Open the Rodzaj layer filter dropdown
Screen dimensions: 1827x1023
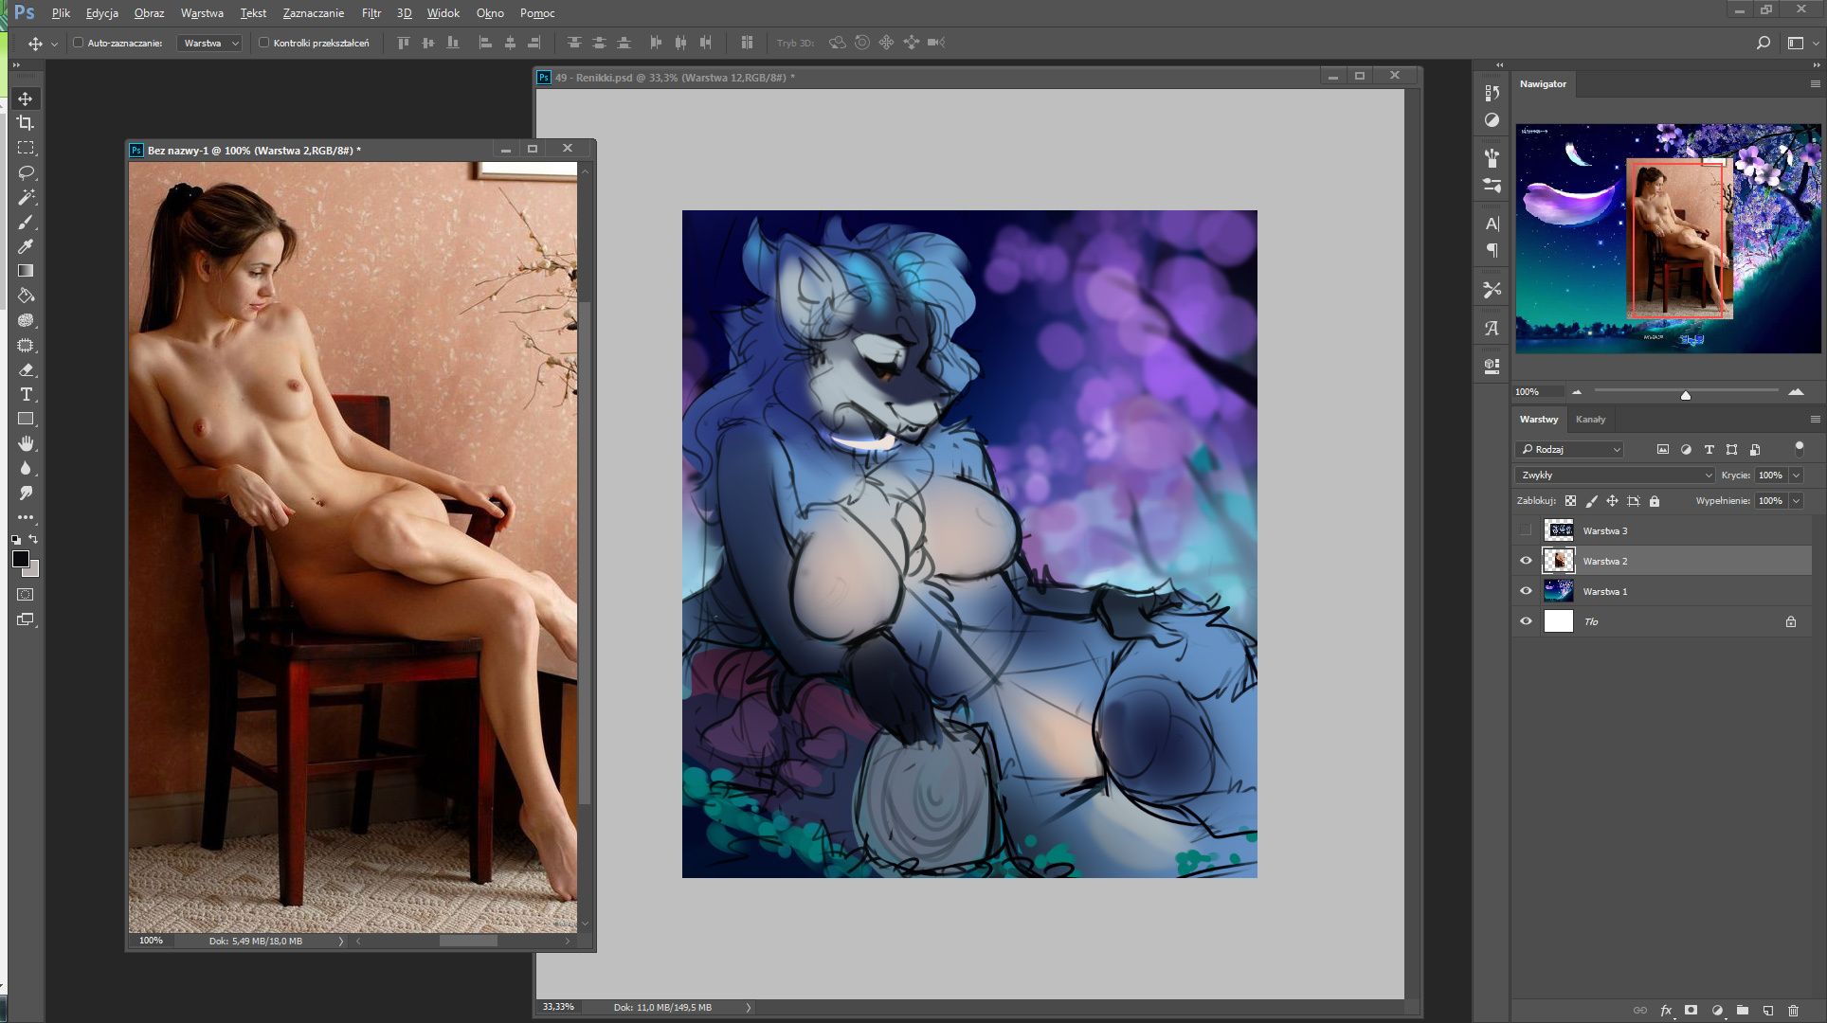click(1569, 449)
